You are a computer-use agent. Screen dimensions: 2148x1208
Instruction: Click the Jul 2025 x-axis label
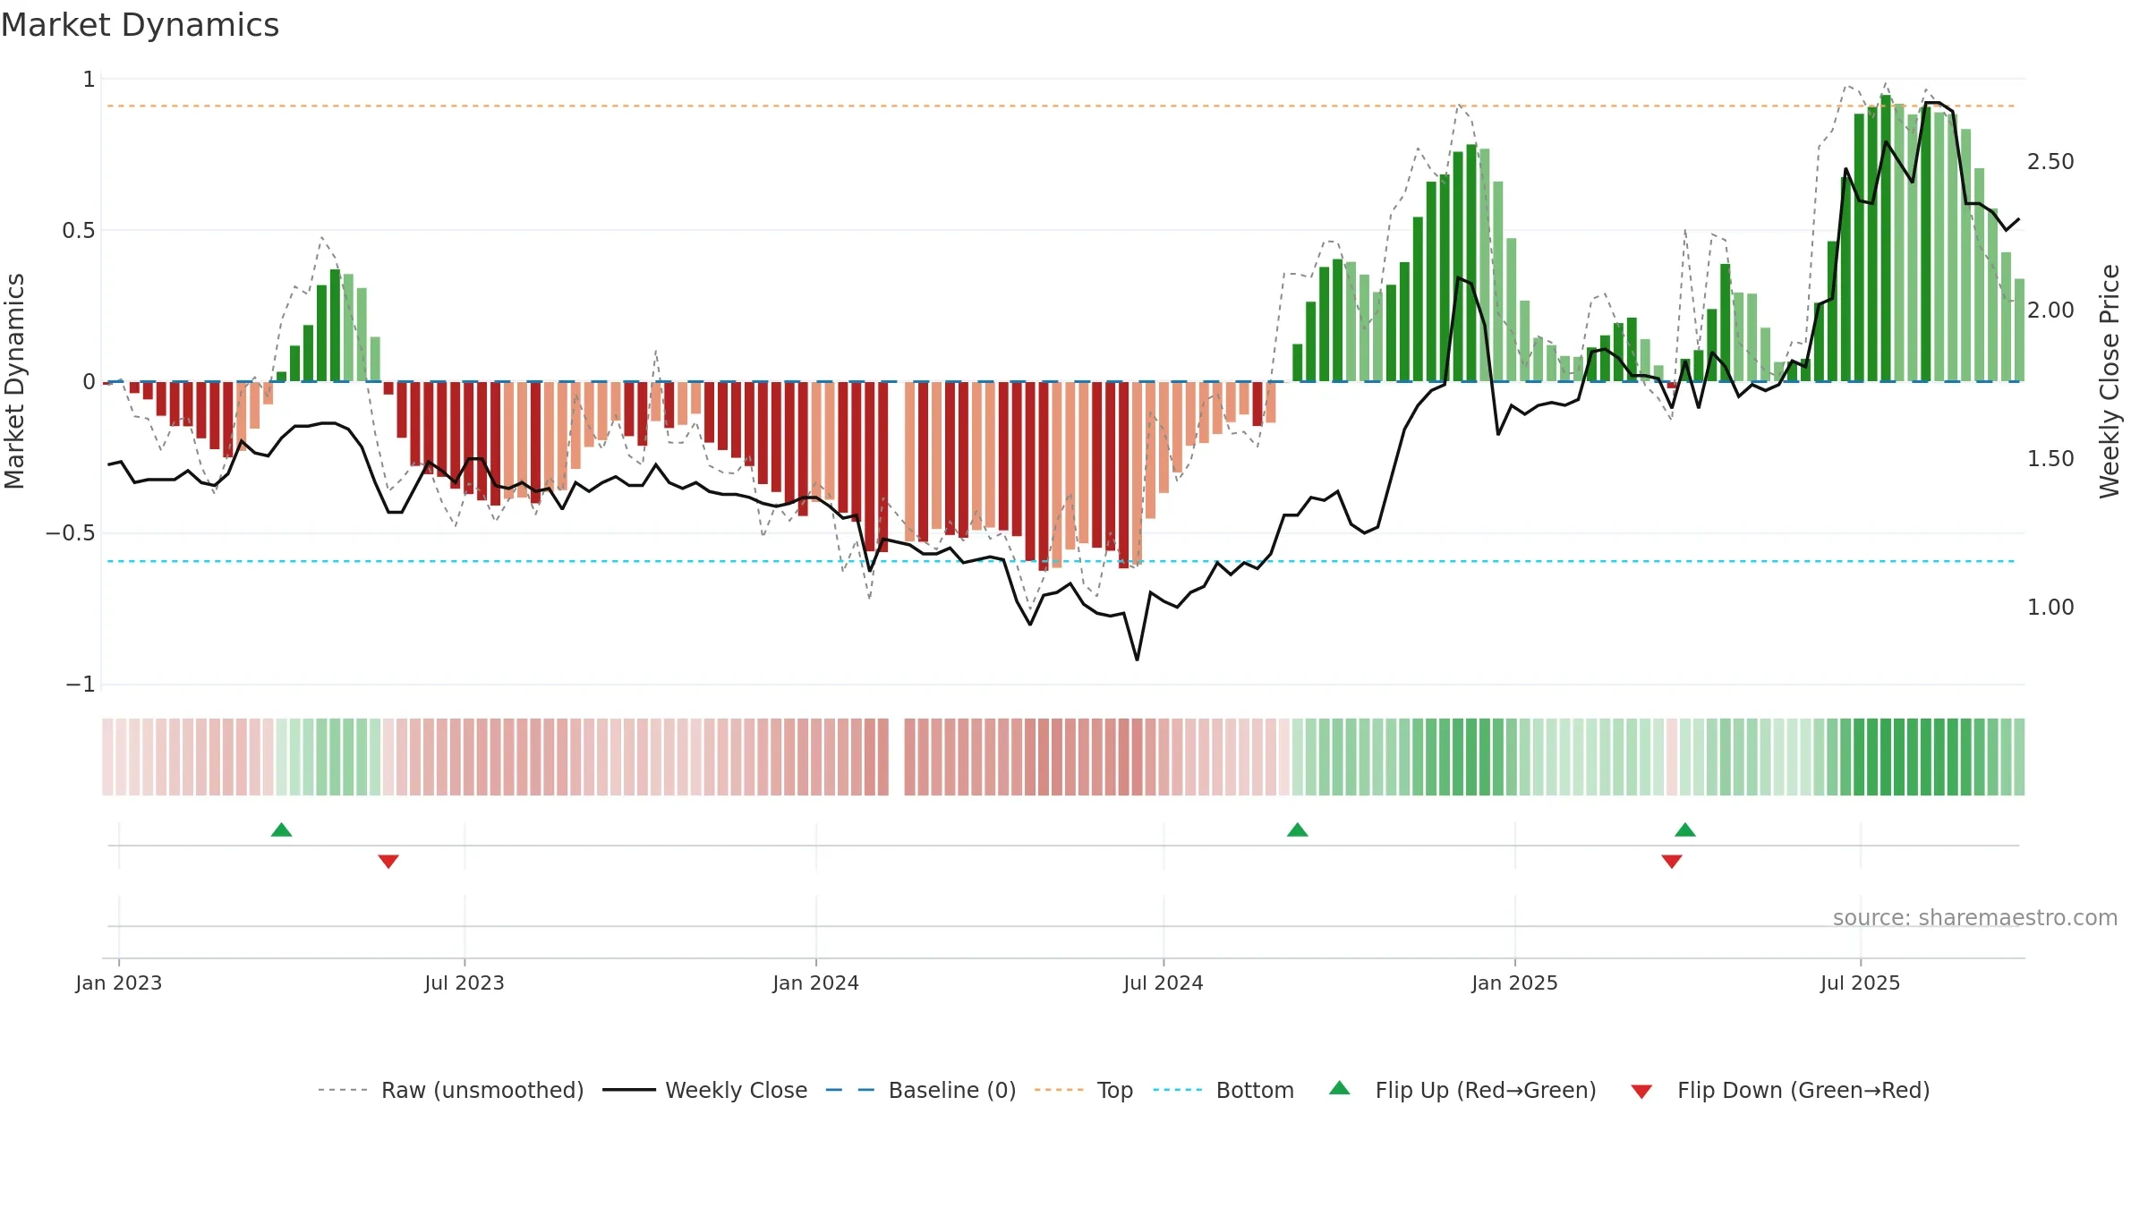pyautogui.click(x=1861, y=983)
